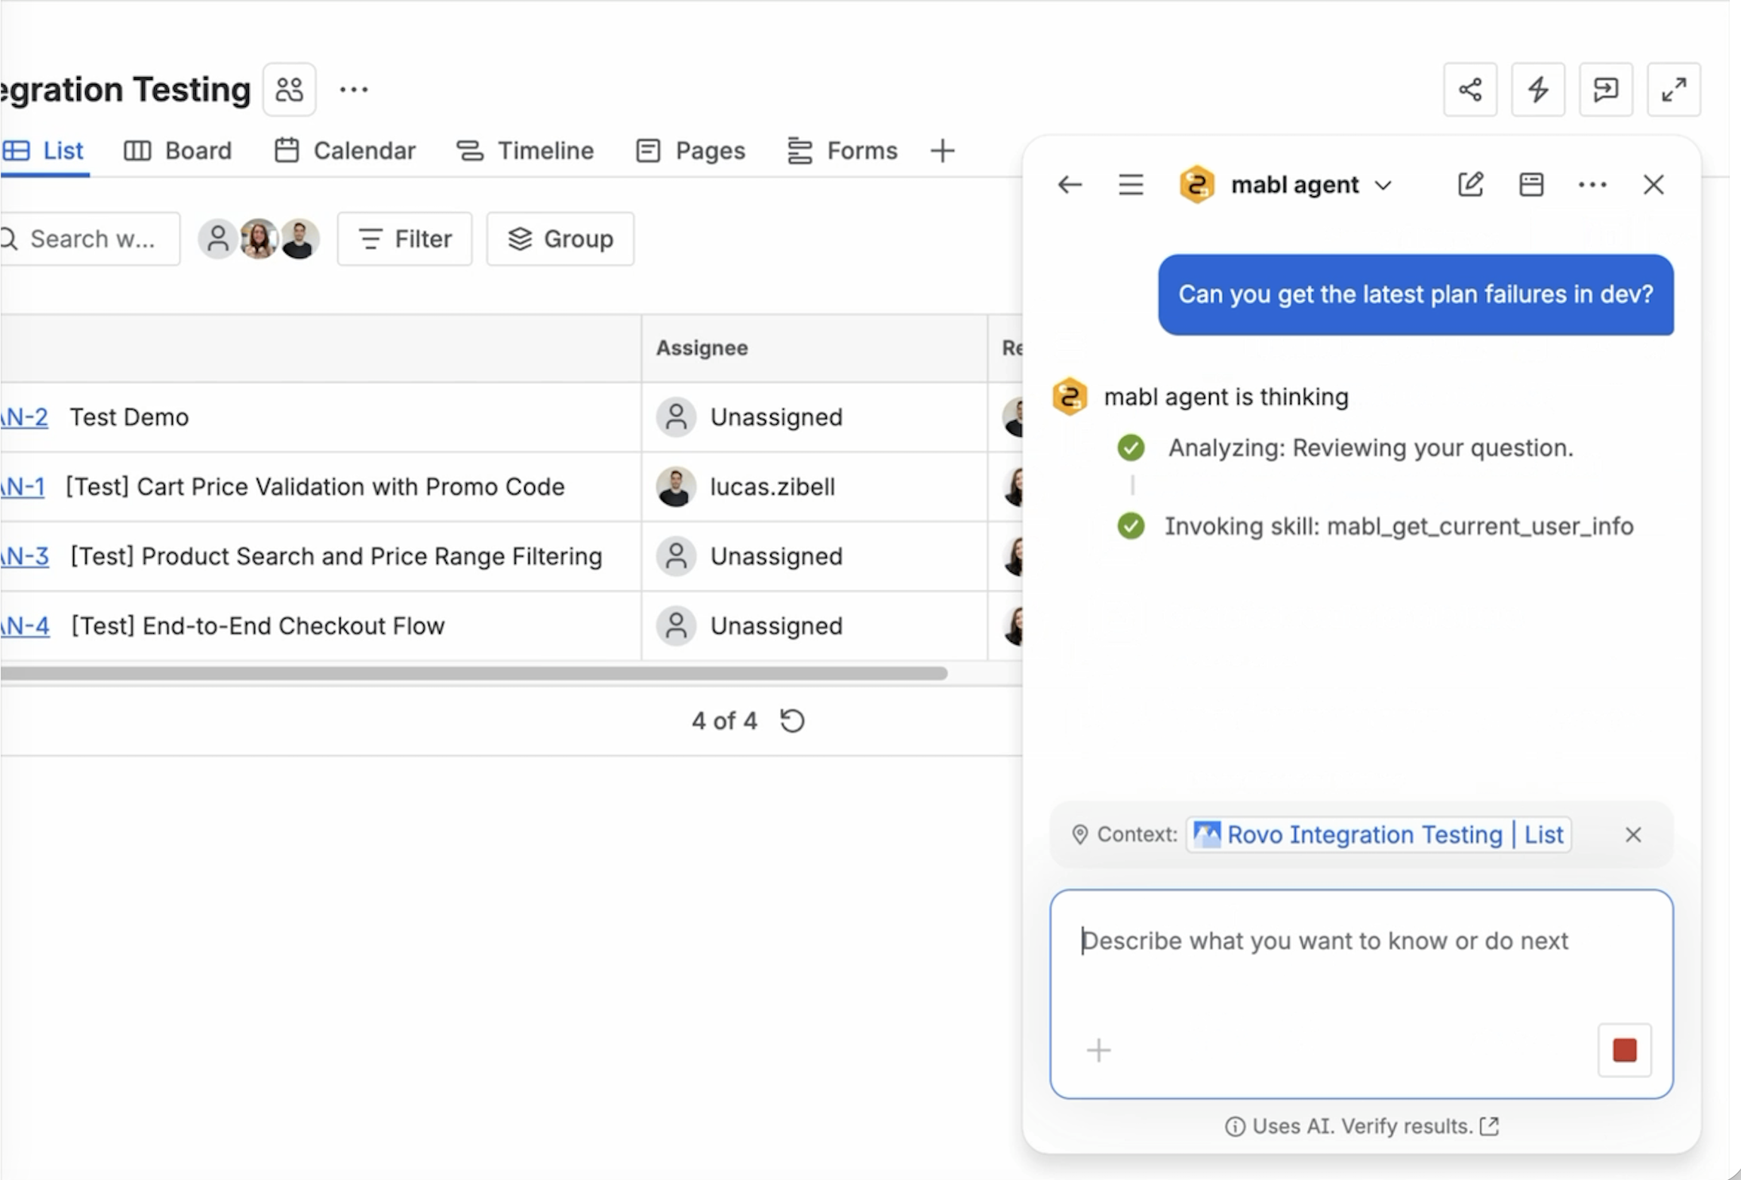Open the team members icon beside the title
Screen dimensions: 1741x1180
click(x=290, y=90)
